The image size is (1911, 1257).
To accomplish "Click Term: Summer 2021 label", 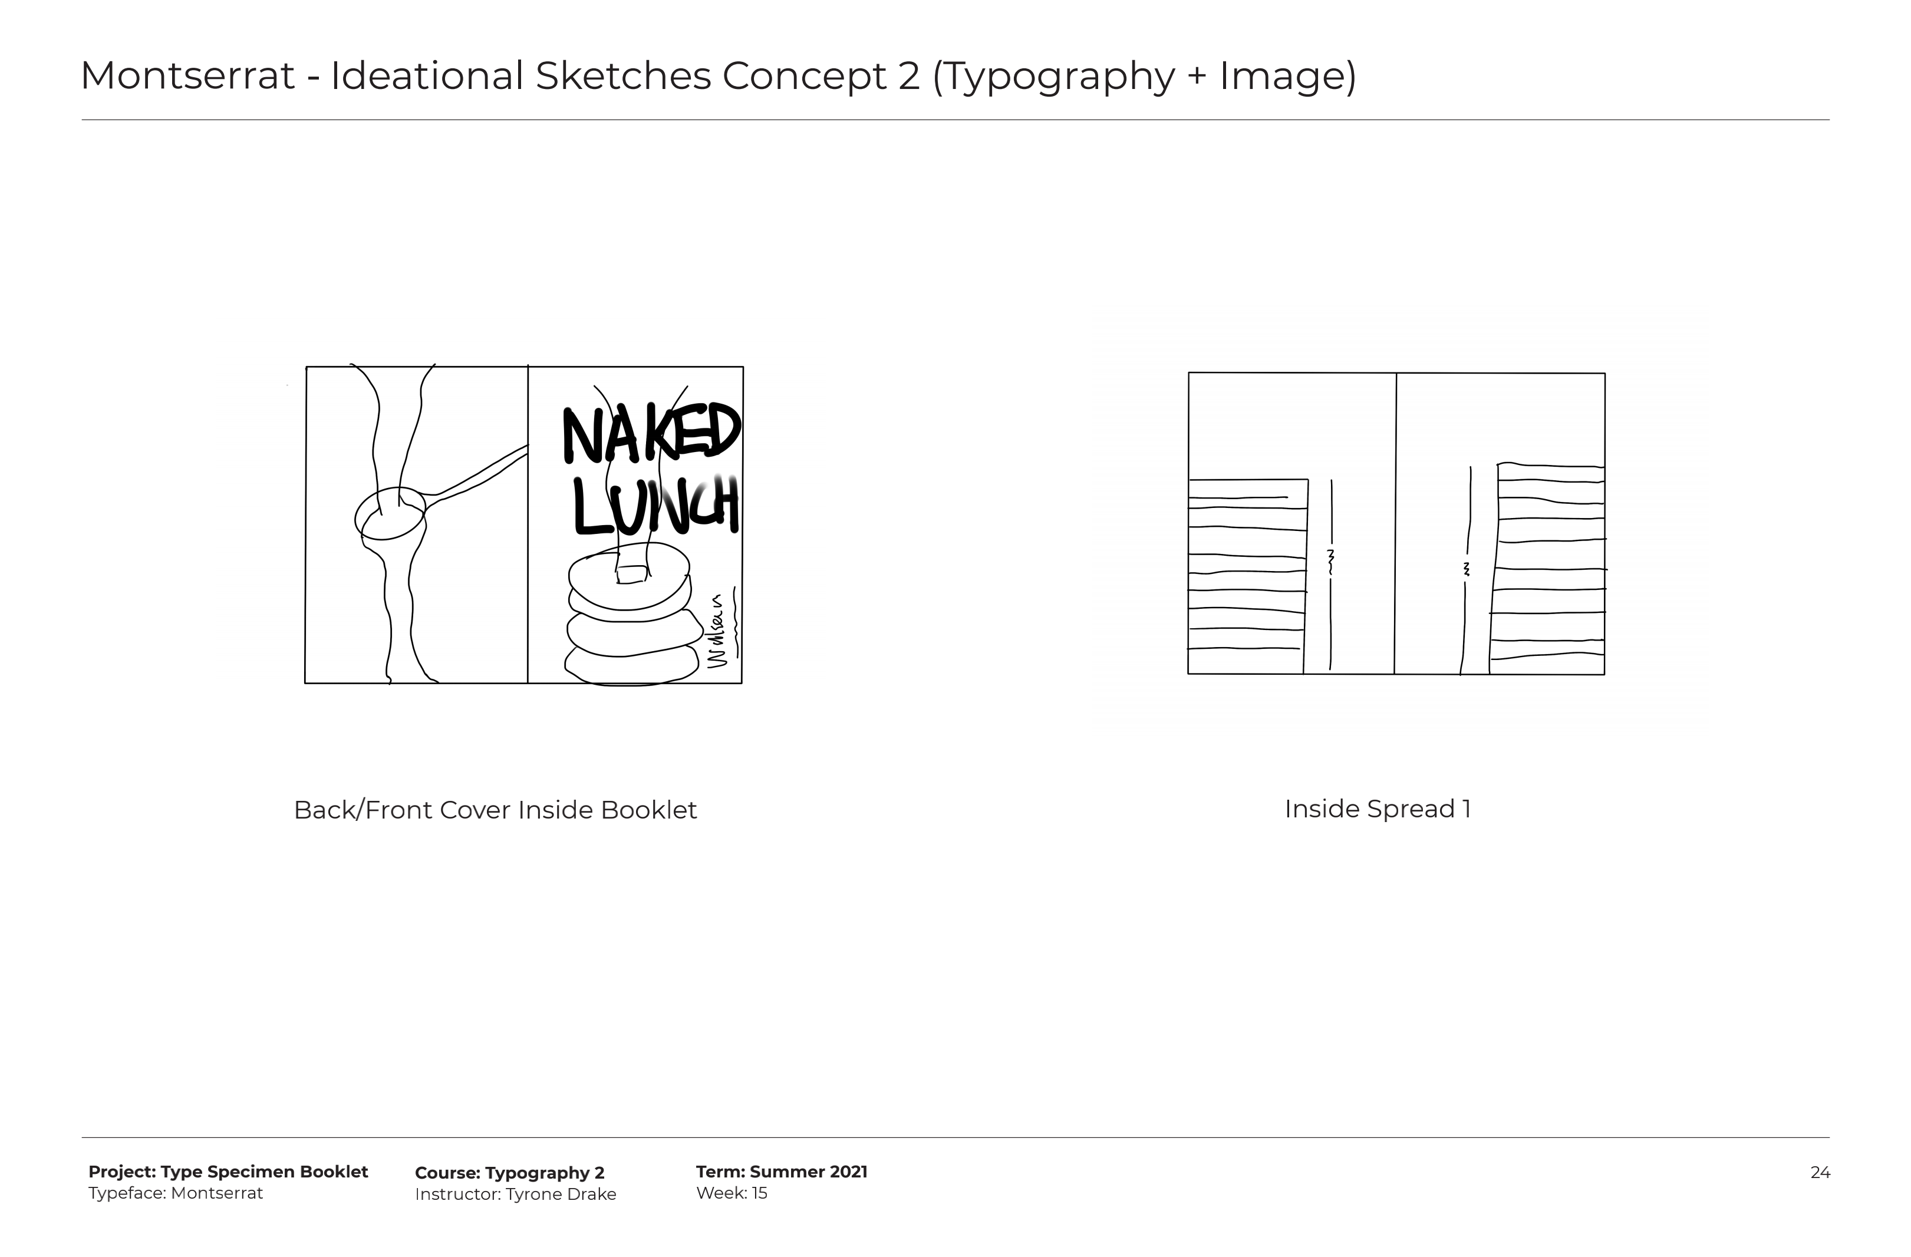I will click(781, 1172).
